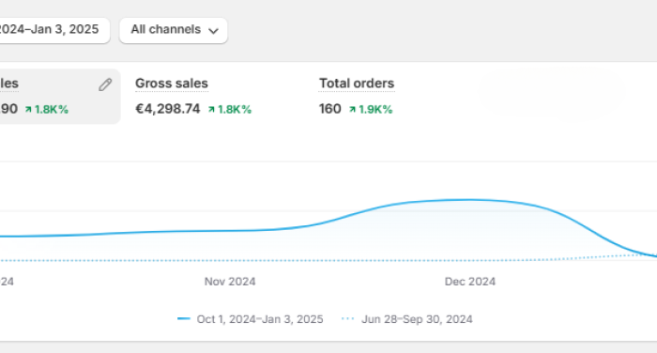Click the Dec 2024 axis label

(469, 282)
